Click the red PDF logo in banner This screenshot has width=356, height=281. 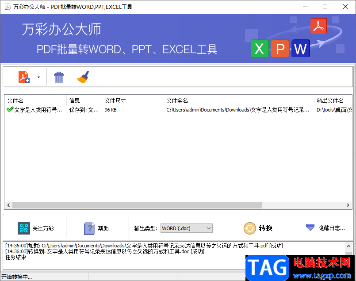(x=319, y=26)
